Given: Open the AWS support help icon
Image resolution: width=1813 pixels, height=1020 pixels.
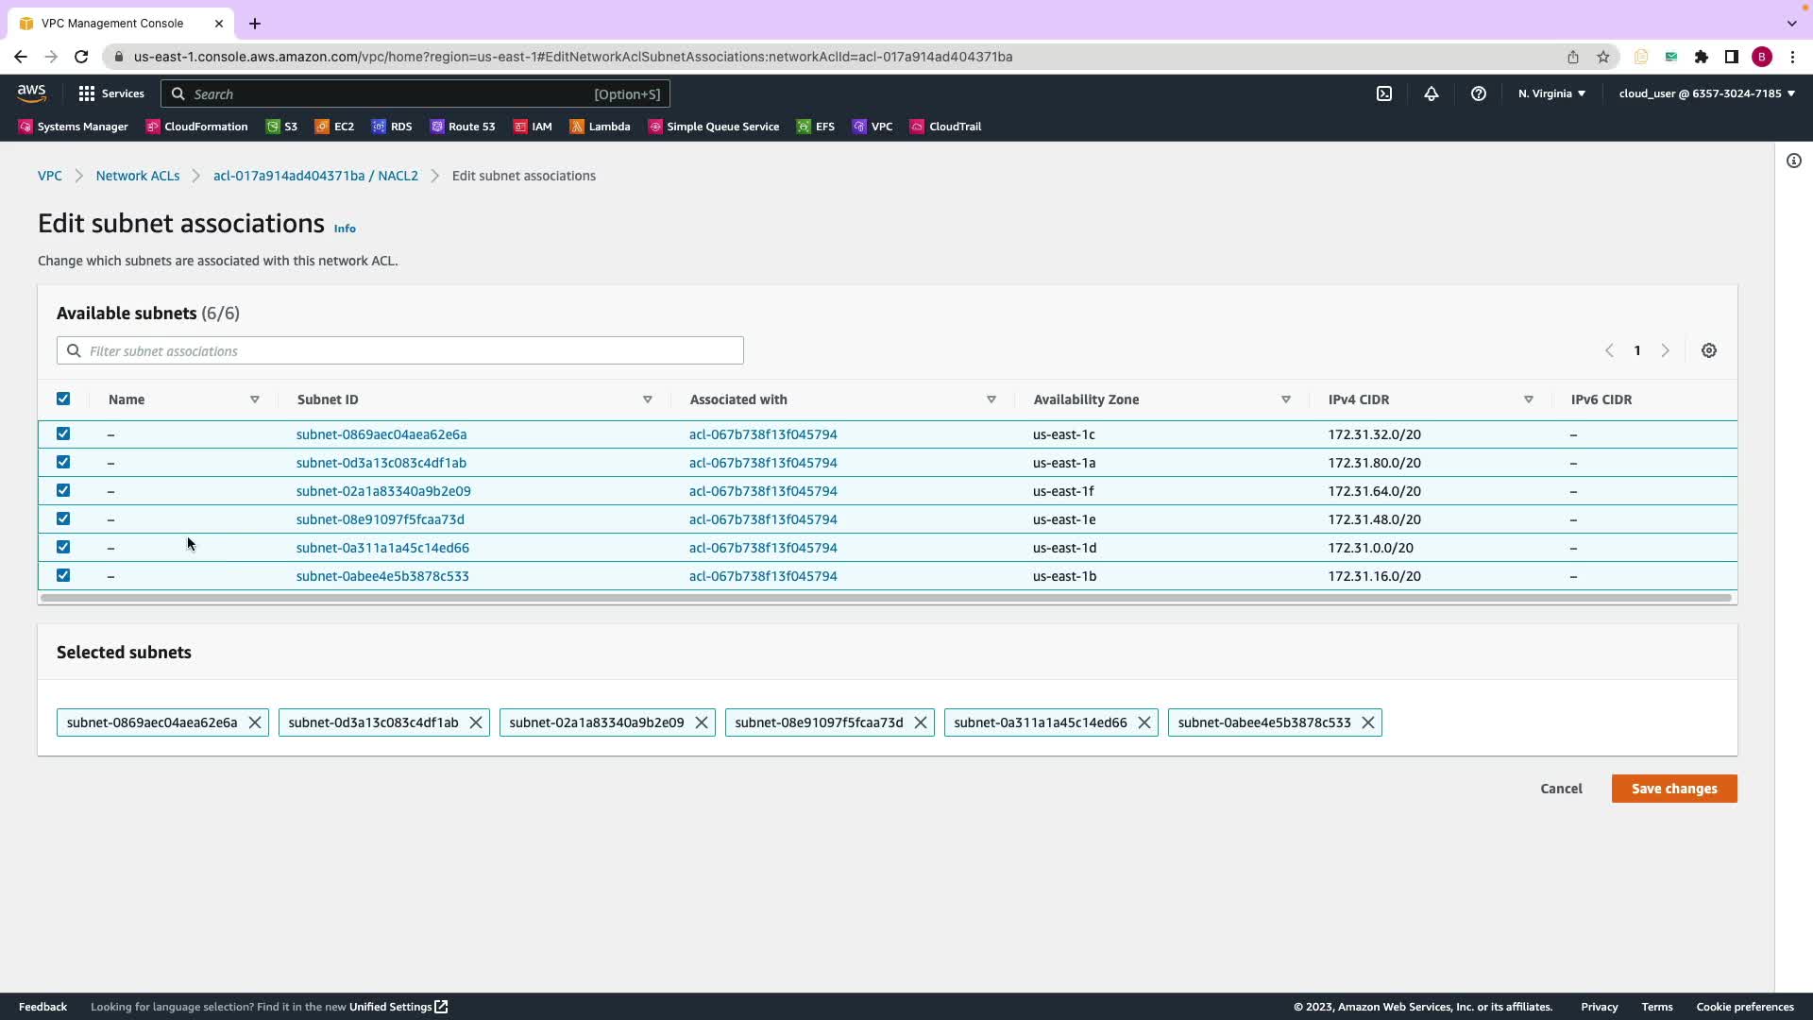Looking at the screenshot, I should click(1479, 93).
